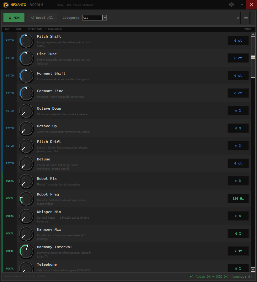Click the Whisper Mix knob
The image size is (257, 282).
[x=26, y=216]
